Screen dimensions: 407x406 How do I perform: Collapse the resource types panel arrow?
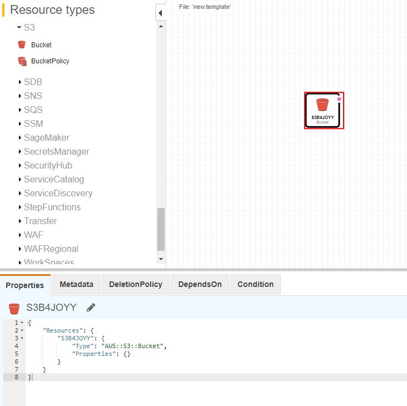(x=160, y=13)
